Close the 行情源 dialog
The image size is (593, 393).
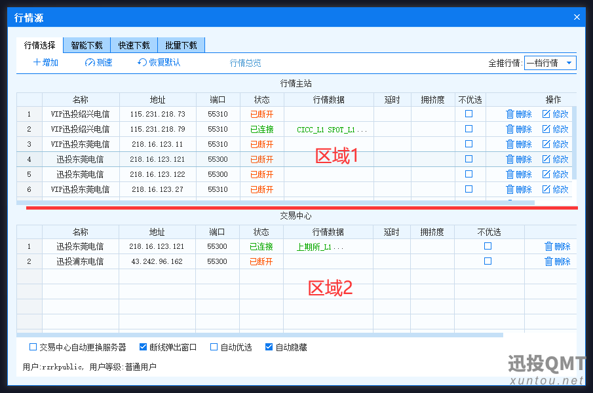point(577,17)
